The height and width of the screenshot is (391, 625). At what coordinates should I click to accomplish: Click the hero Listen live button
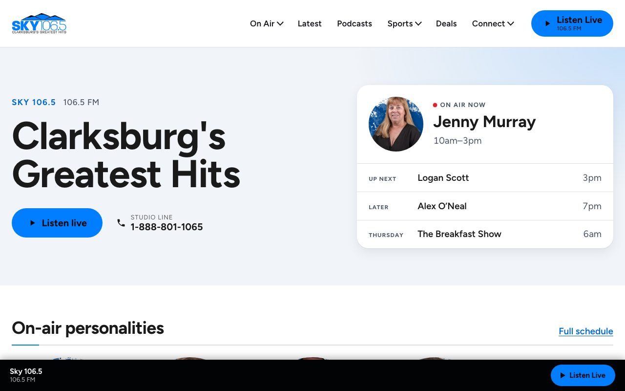point(57,223)
